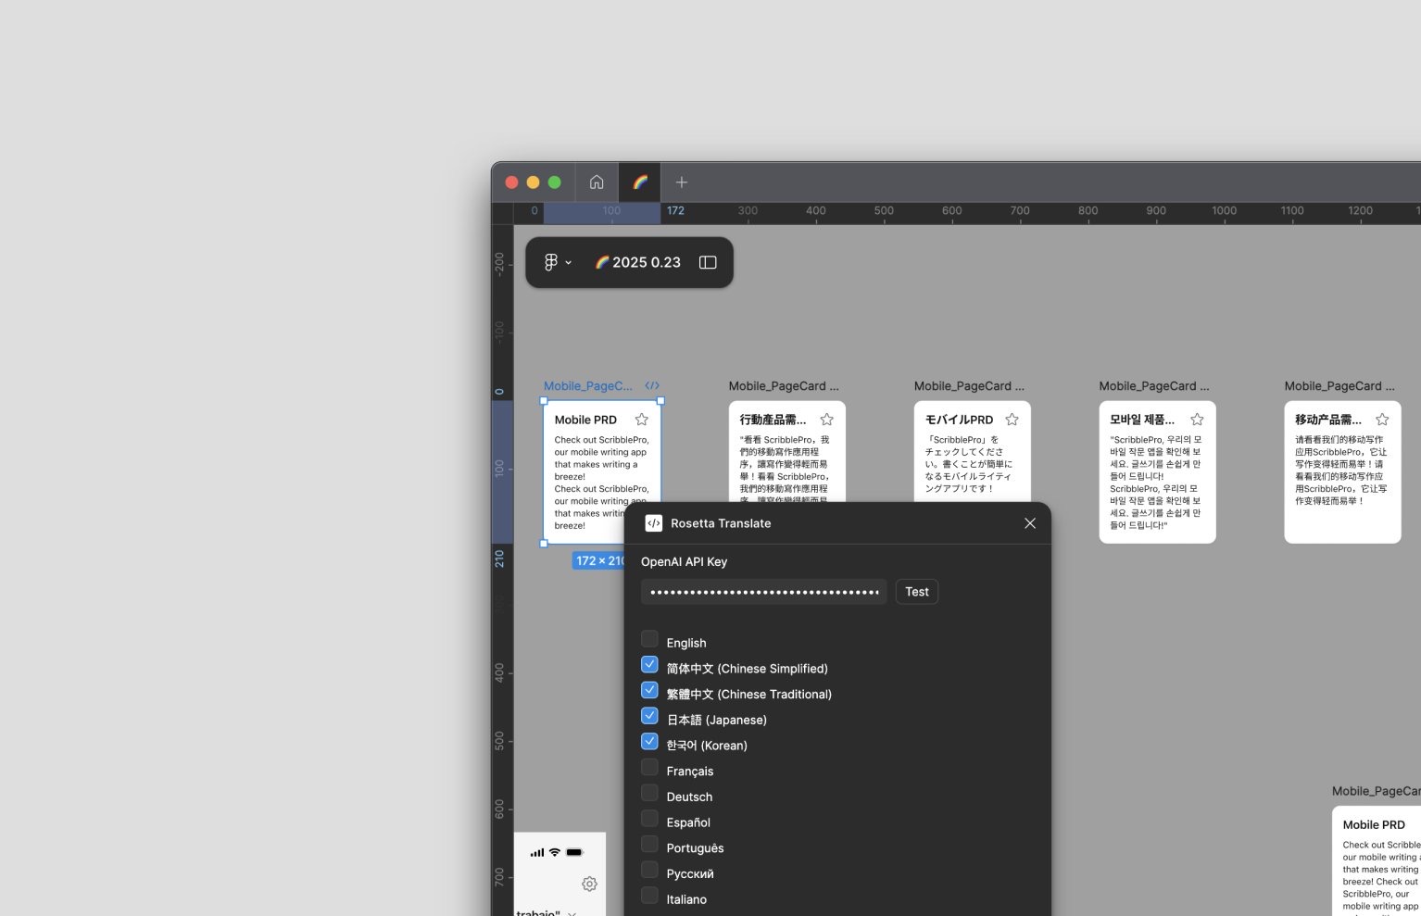
Task: Click the code icon beside selected frame
Action: click(652, 385)
